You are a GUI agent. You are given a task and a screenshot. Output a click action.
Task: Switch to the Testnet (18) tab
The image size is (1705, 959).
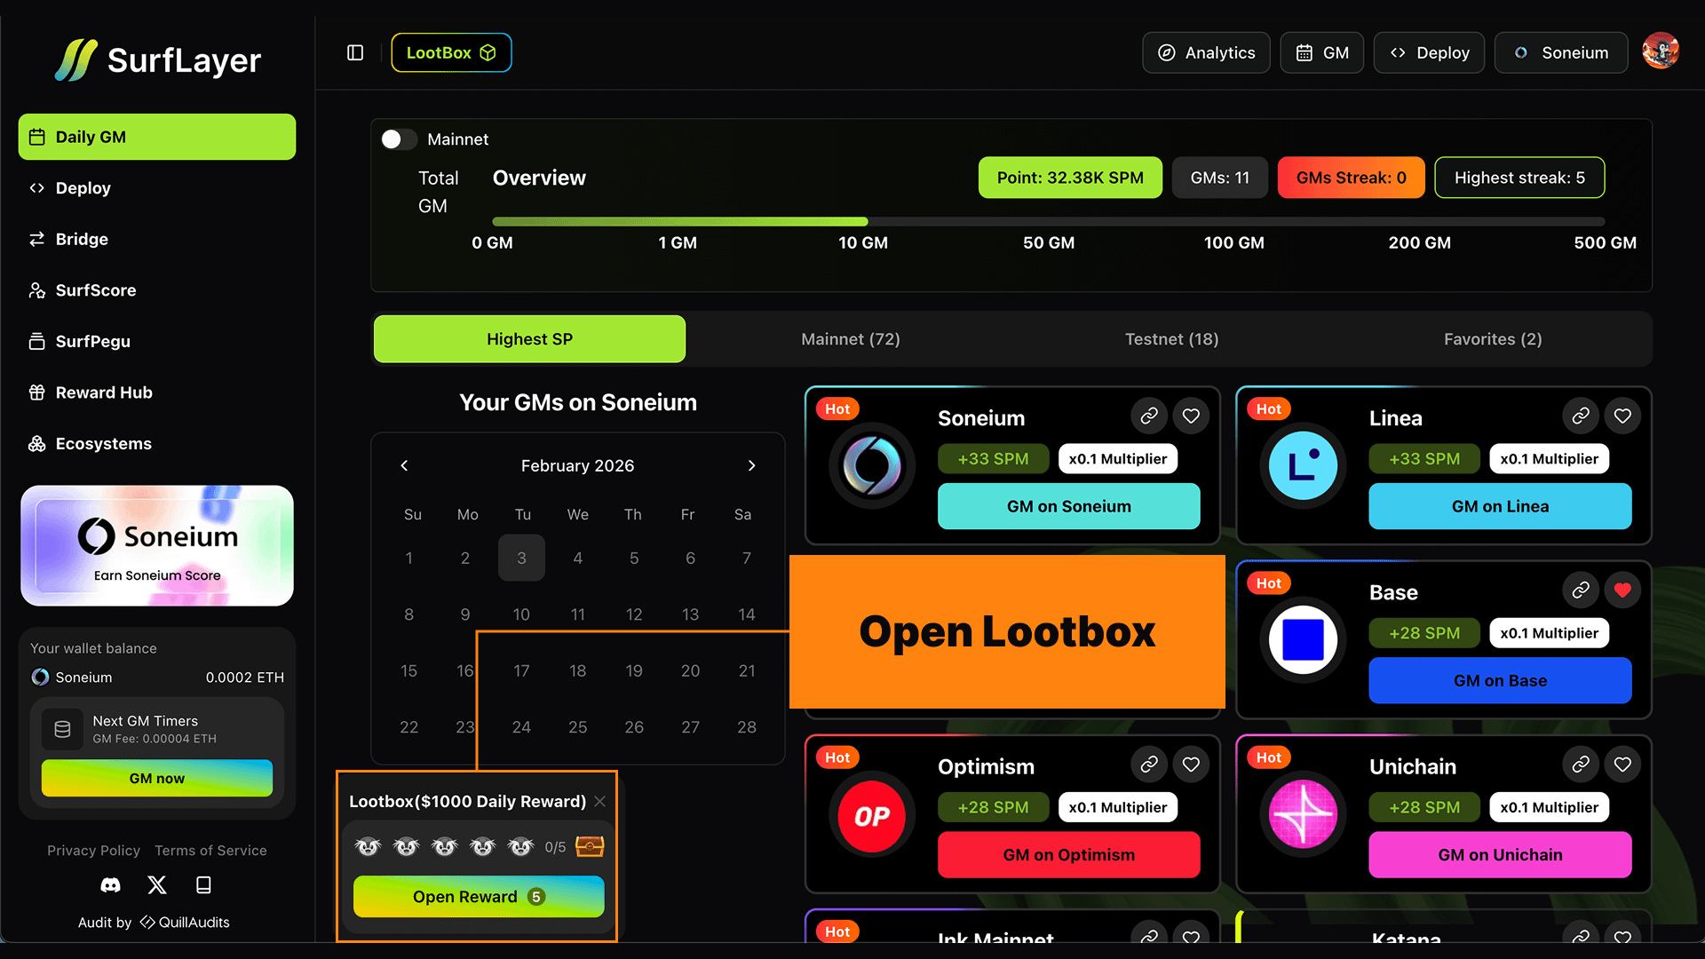coord(1171,339)
